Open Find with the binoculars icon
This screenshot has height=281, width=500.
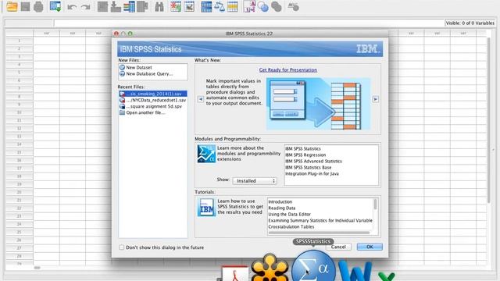[159, 7]
